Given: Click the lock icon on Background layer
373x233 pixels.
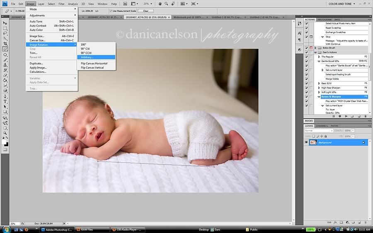Looking at the screenshot, I should click(x=363, y=142).
